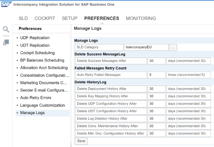Click the stacked windows icon in sidebar

point(6,43)
